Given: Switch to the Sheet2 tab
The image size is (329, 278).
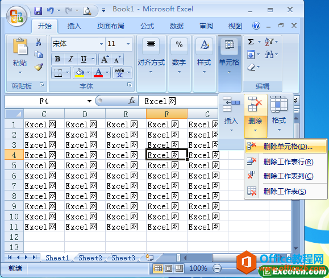Looking at the screenshot, I should point(90,258).
